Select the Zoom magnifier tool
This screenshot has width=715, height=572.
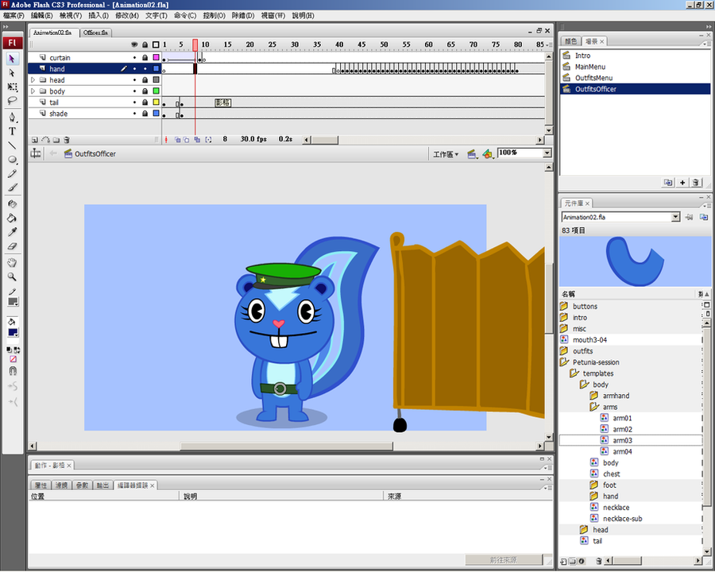(12, 277)
